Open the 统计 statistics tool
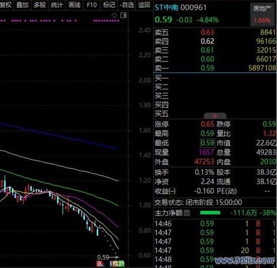 point(57,5)
